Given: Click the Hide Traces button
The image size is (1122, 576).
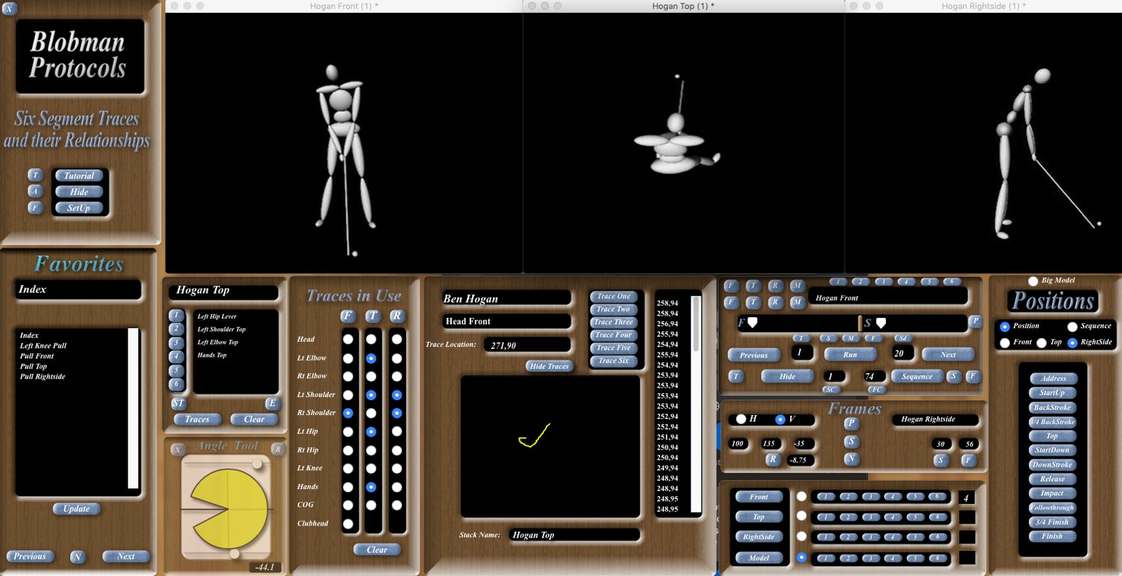Looking at the screenshot, I should click(549, 366).
